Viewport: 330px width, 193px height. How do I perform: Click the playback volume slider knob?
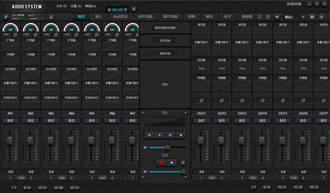(168, 148)
